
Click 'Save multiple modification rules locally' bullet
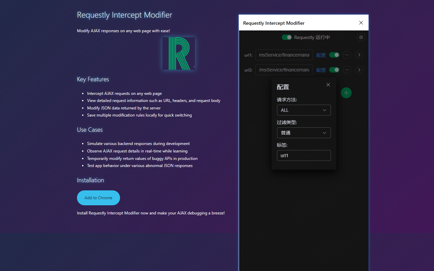[x=139, y=115]
